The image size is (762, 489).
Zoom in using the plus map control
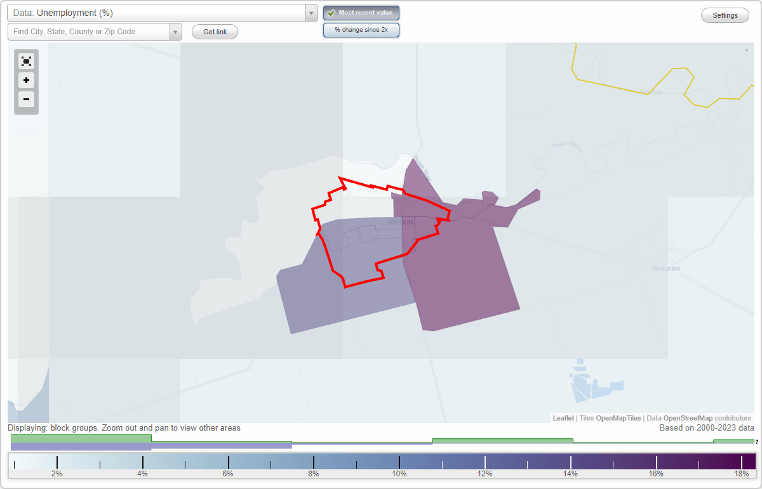pyautogui.click(x=26, y=80)
